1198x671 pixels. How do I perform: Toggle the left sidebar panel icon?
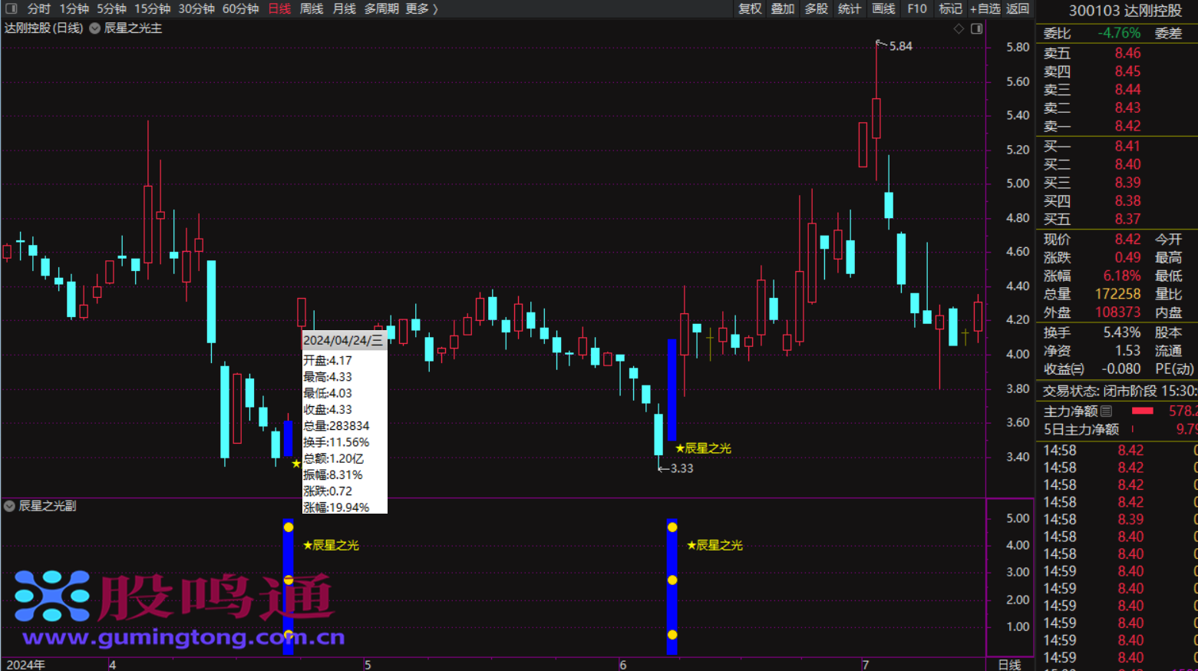tap(11, 8)
